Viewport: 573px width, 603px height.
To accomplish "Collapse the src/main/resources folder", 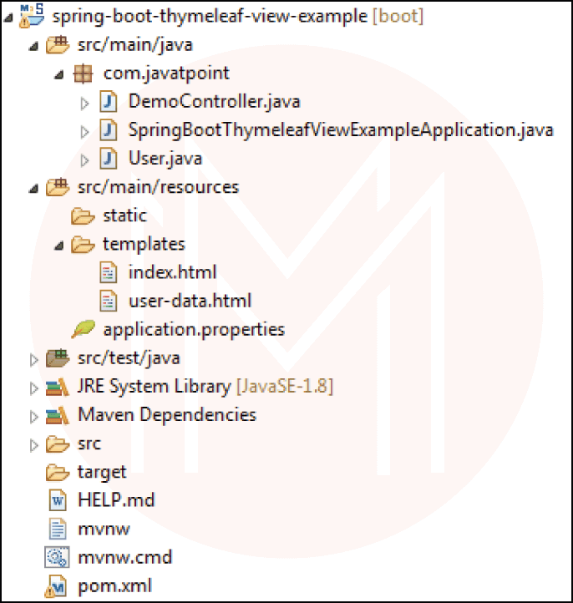I will (x=33, y=188).
